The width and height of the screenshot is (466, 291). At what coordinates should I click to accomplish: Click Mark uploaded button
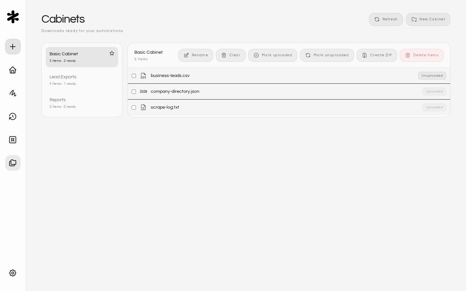(x=273, y=55)
